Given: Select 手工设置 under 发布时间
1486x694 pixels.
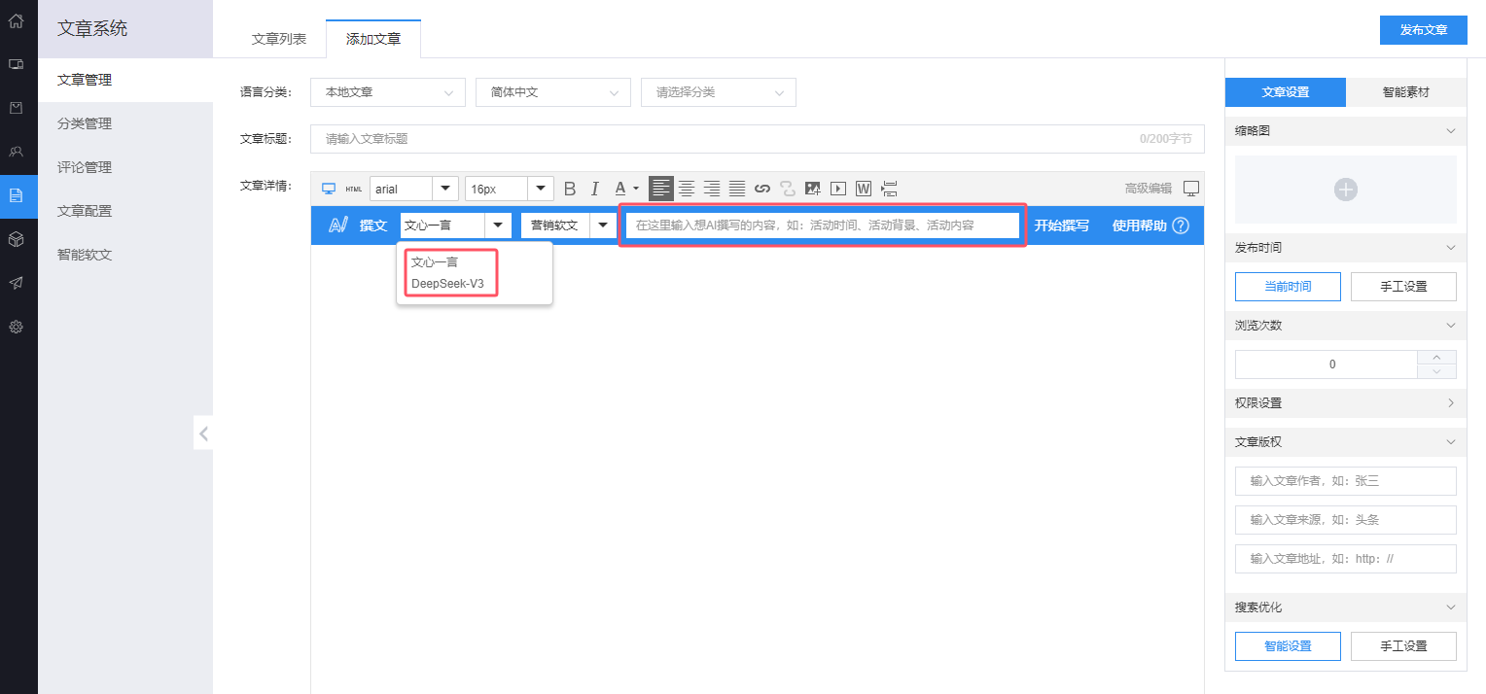Looking at the screenshot, I should coord(1403,287).
